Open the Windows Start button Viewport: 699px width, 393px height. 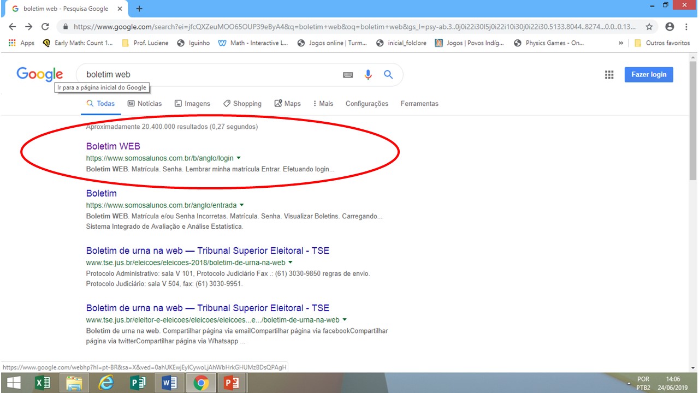[x=13, y=383]
